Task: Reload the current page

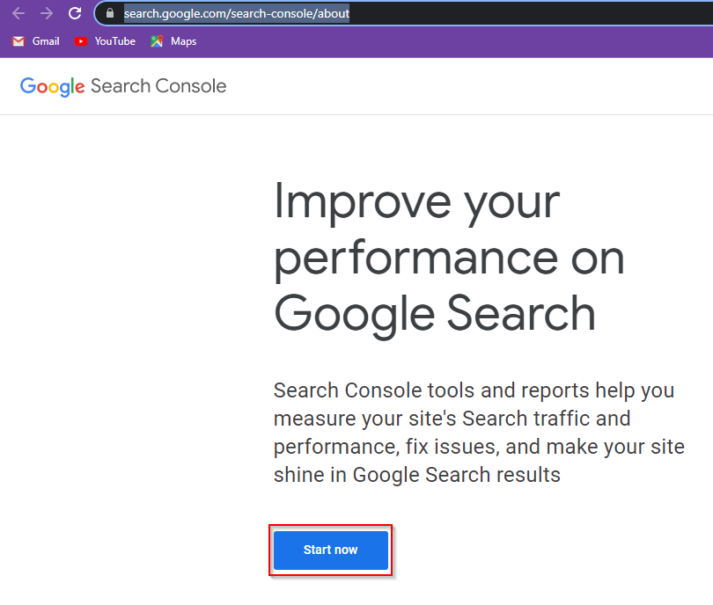Action: point(75,13)
